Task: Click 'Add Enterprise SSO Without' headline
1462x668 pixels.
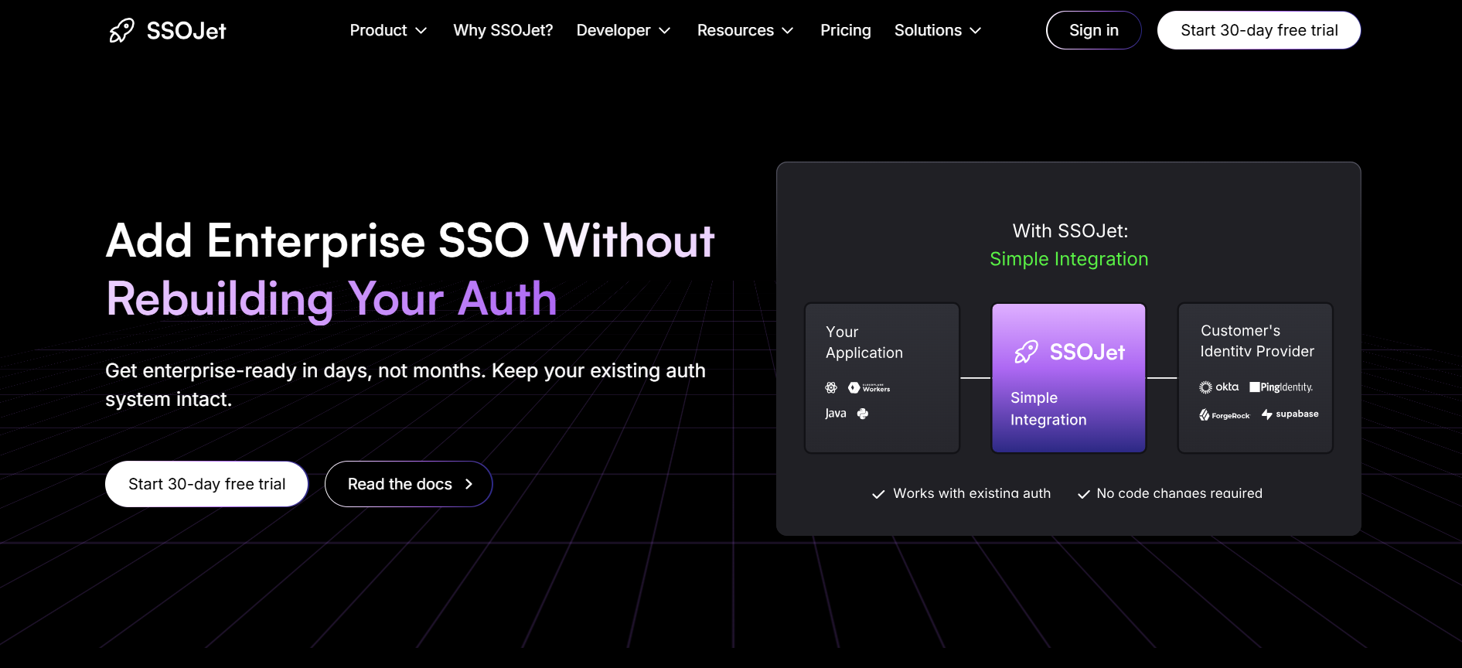Action: pos(410,240)
